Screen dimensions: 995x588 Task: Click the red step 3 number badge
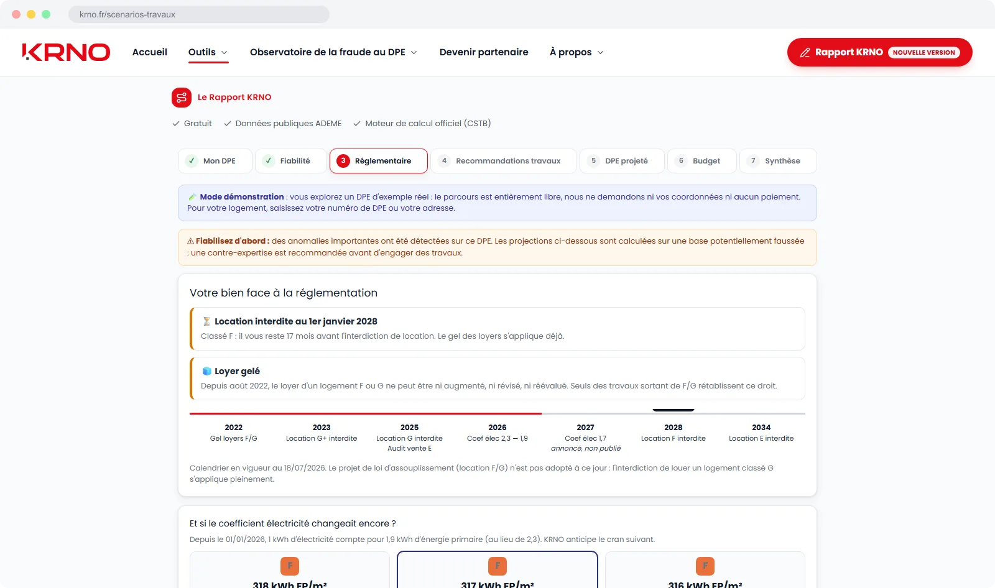(x=343, y=161)
